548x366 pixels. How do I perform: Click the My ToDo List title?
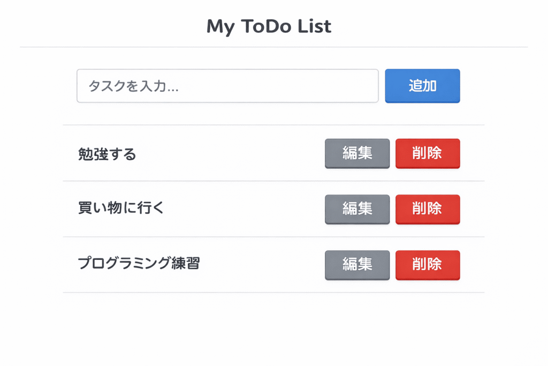click(269, 26)
